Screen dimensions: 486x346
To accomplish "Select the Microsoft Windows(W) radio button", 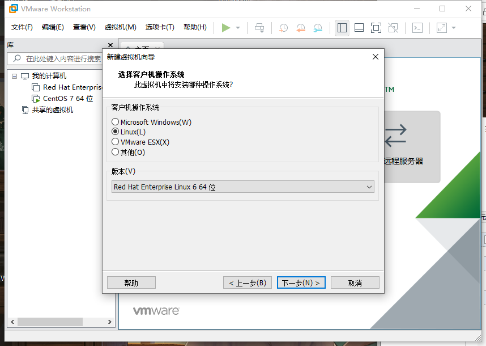I will [x=116, y=121].
